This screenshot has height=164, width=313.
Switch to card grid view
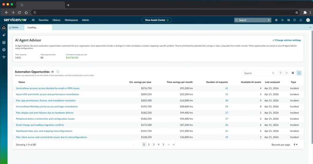tap(293, 73)
